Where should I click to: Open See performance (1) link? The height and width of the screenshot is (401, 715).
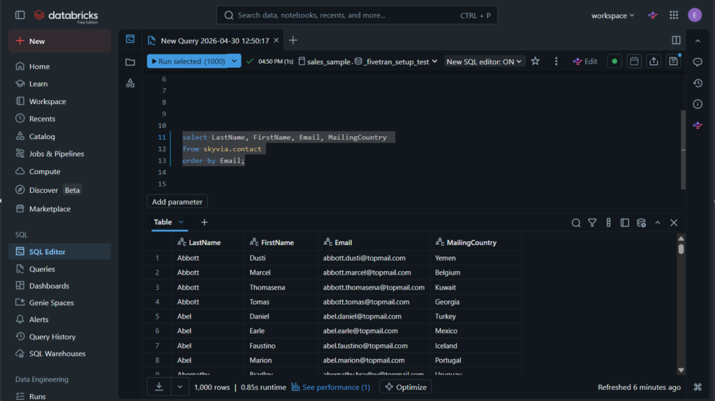pyautogui.click(x=331, y=387)
